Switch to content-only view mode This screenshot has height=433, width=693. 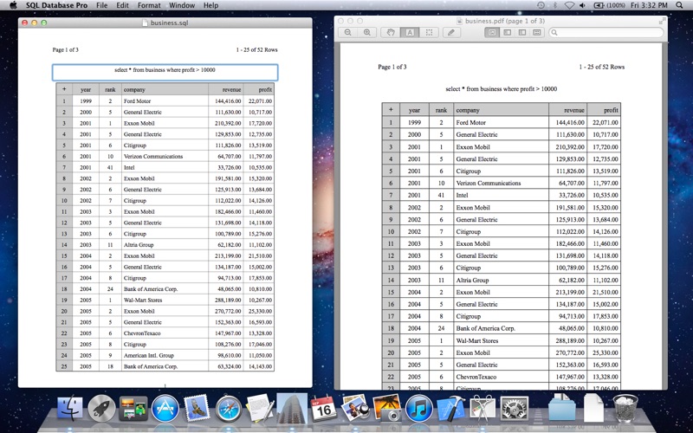[492, 32]
